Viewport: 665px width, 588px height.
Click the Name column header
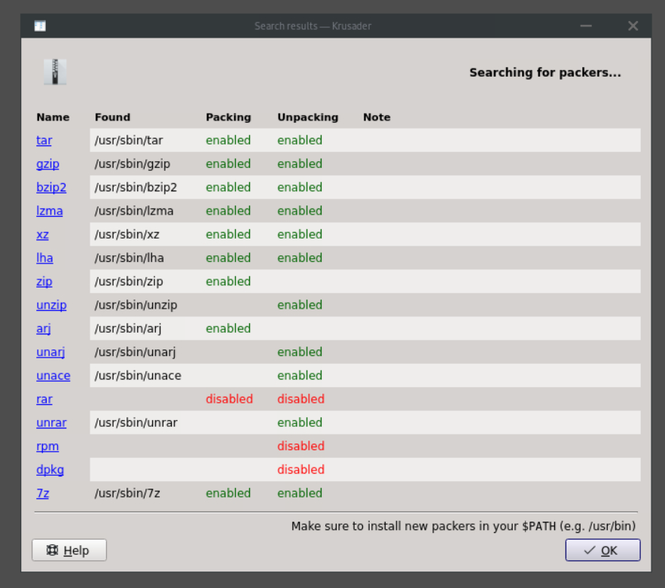click(x=53, y=117)
